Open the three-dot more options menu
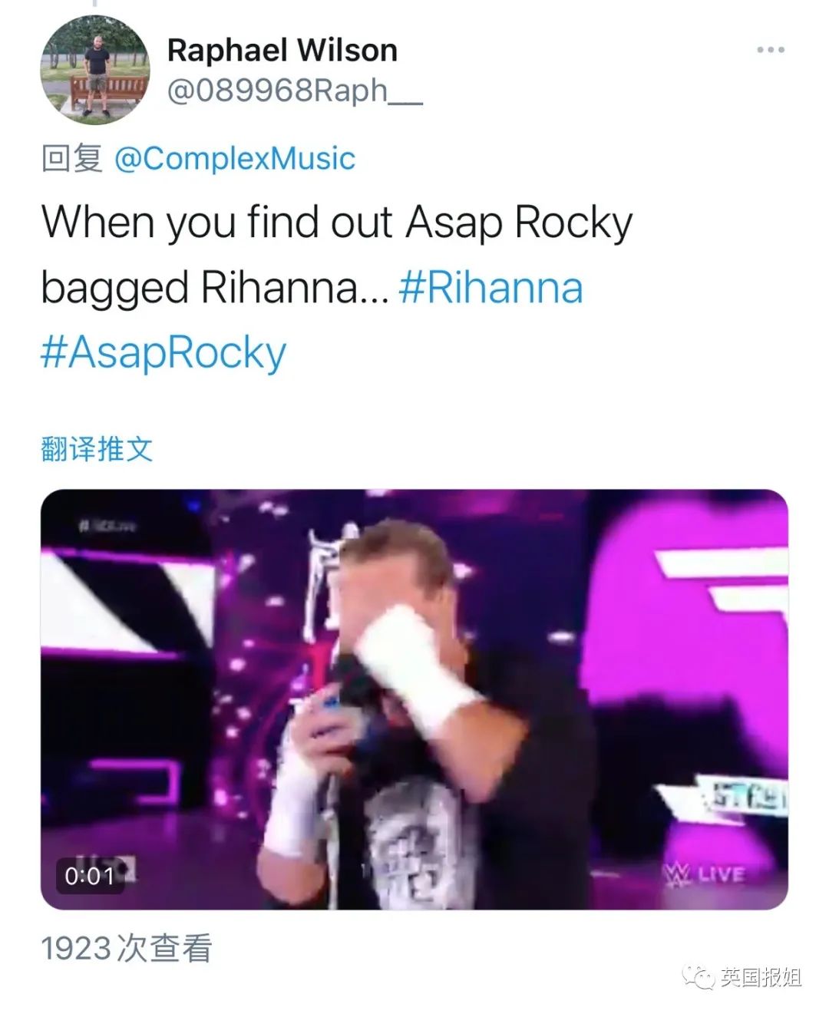This screenshot has width=829, height=1014. [x=770, y=50]
